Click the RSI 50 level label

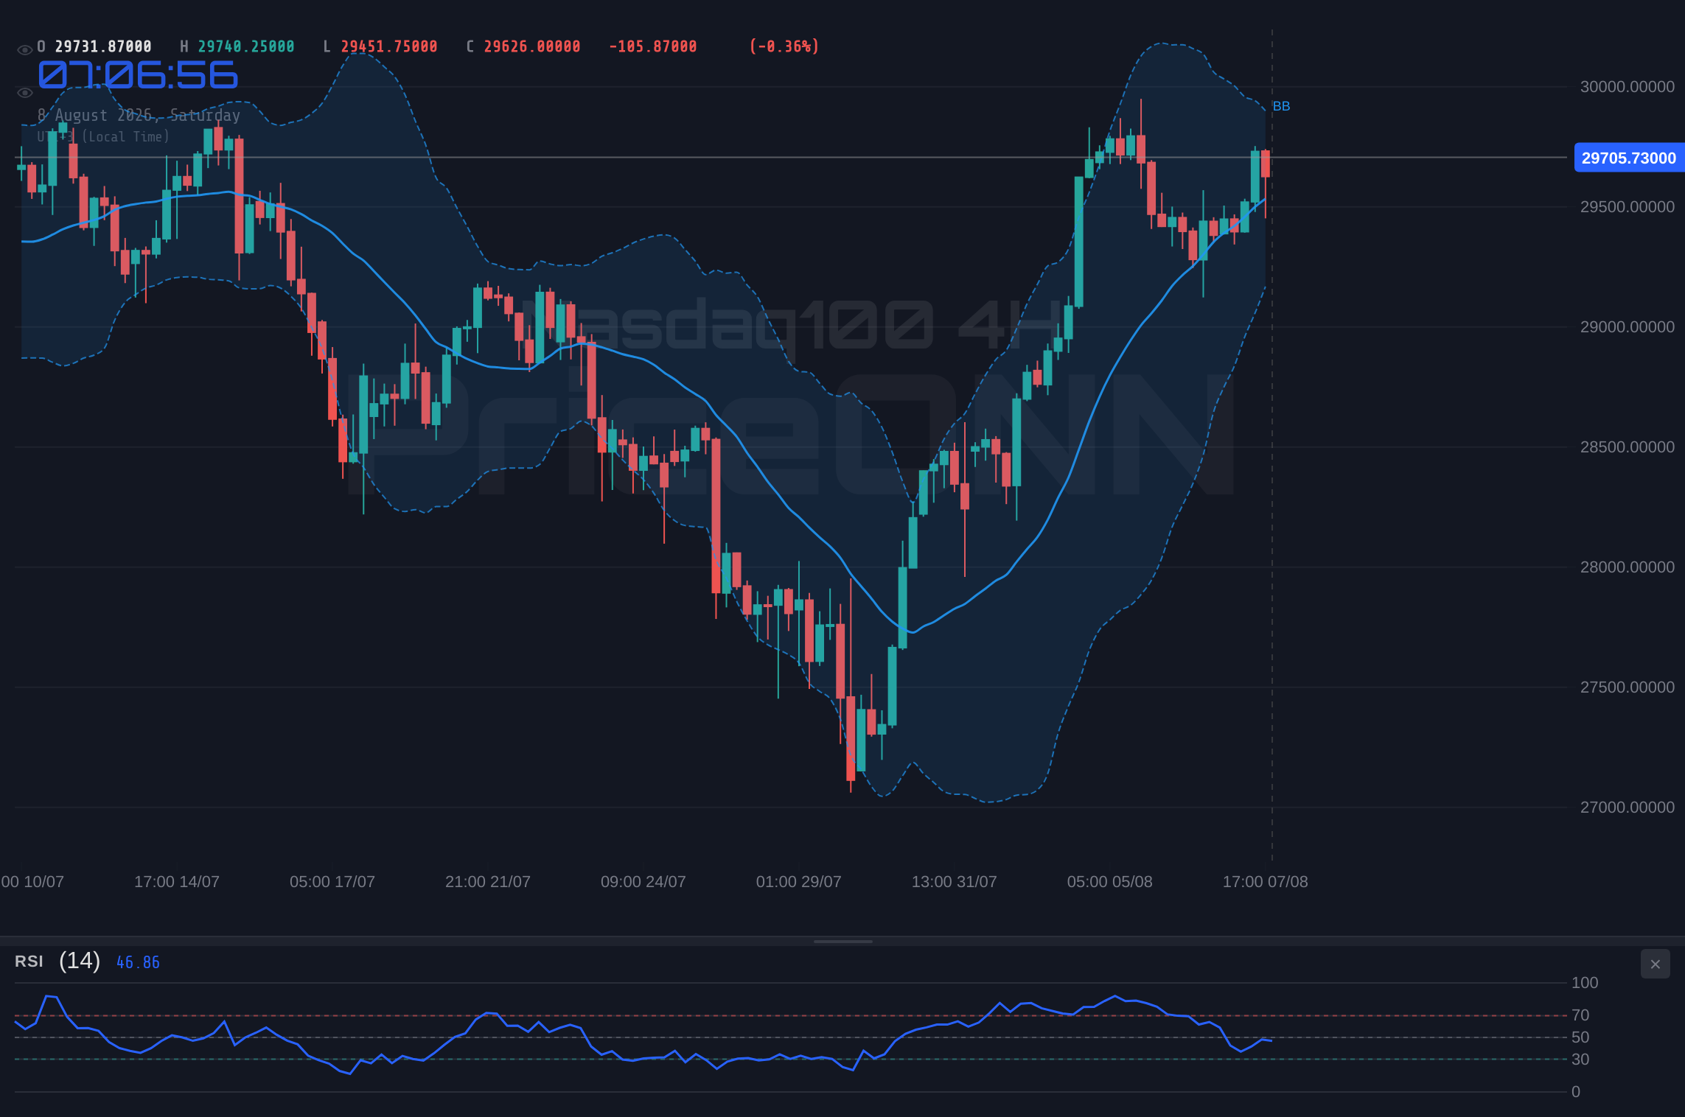click(x=1580, y=1037)
